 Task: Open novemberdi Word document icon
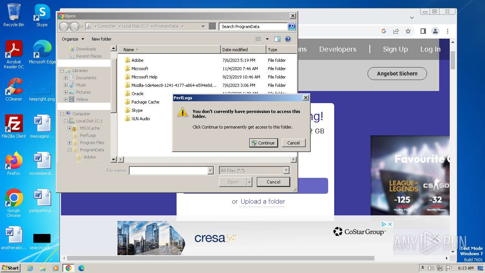(x=42, y=164)
